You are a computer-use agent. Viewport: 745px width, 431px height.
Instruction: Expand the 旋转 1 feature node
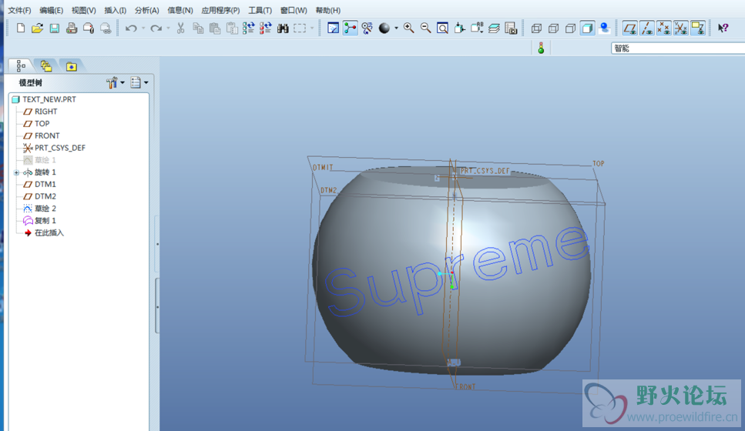tap(17, 172)
